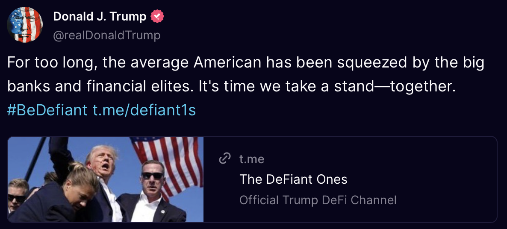This screenshot has height=229, width=507.
Task: Click the t.me domain label in card
Action: pyautogui.click(x=252, y=159)
